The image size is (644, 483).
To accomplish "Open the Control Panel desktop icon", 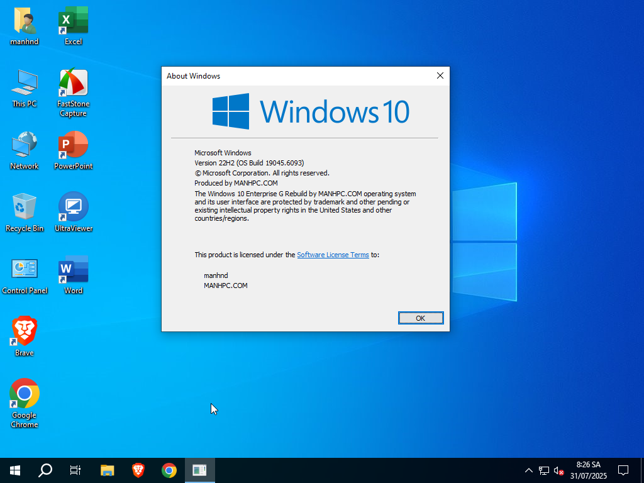I will click(25, 270).
